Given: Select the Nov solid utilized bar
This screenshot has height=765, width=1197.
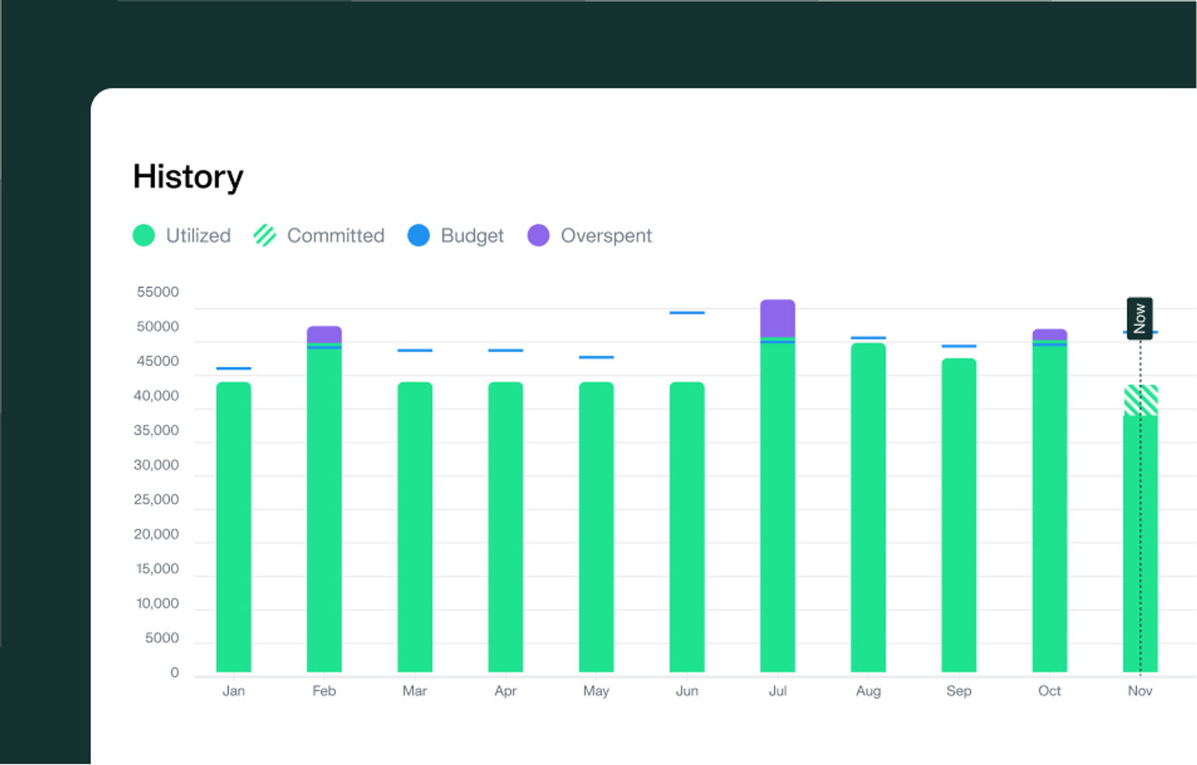Looking at the screenshot, I should (1140, 544).
